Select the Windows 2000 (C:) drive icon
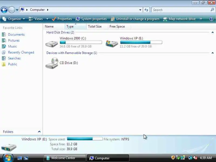 [52, 44]
